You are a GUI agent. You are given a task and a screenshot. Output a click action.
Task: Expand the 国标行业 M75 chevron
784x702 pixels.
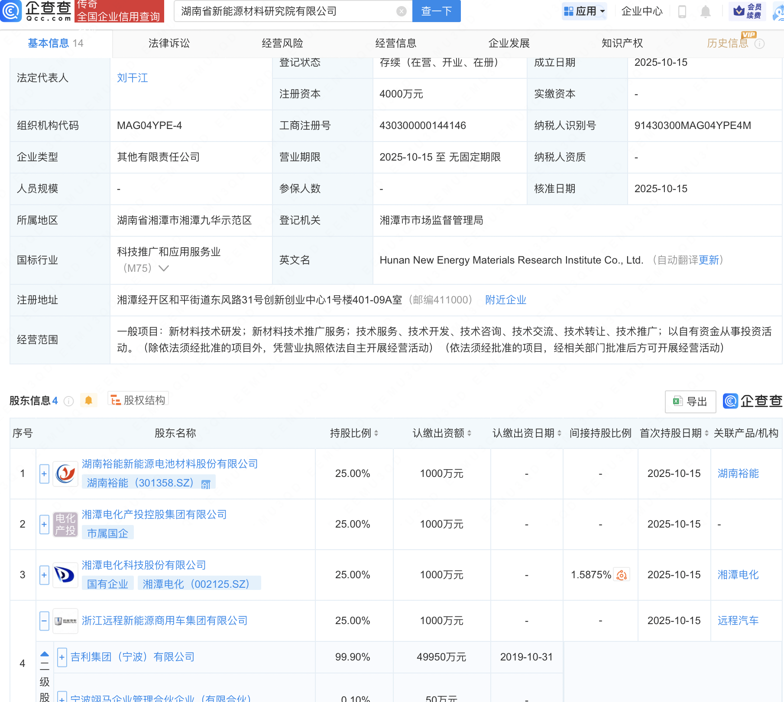163,268
